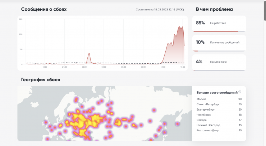
Task: Click the help icon beside Больше всего сообщений
Action: pyautogui.click(x=240, y=92)
